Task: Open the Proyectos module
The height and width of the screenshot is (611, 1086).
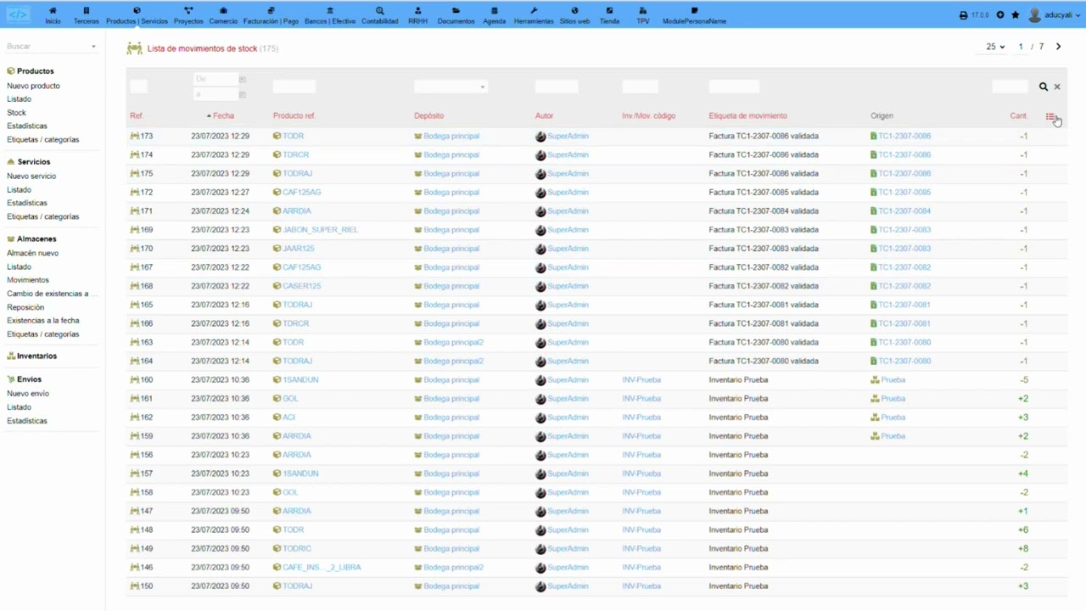Action: 188,16
